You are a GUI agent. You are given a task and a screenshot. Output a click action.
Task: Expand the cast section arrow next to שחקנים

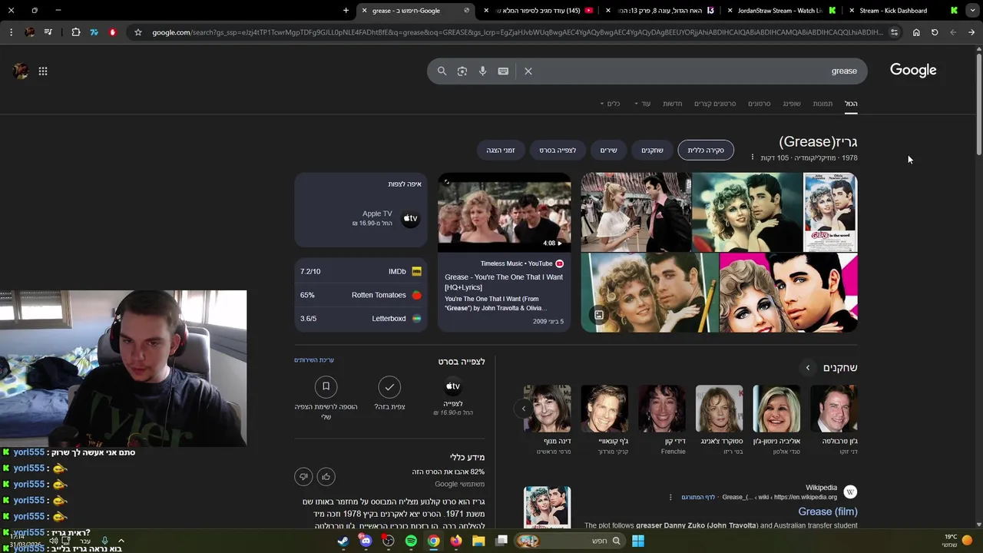pos(807,368)
